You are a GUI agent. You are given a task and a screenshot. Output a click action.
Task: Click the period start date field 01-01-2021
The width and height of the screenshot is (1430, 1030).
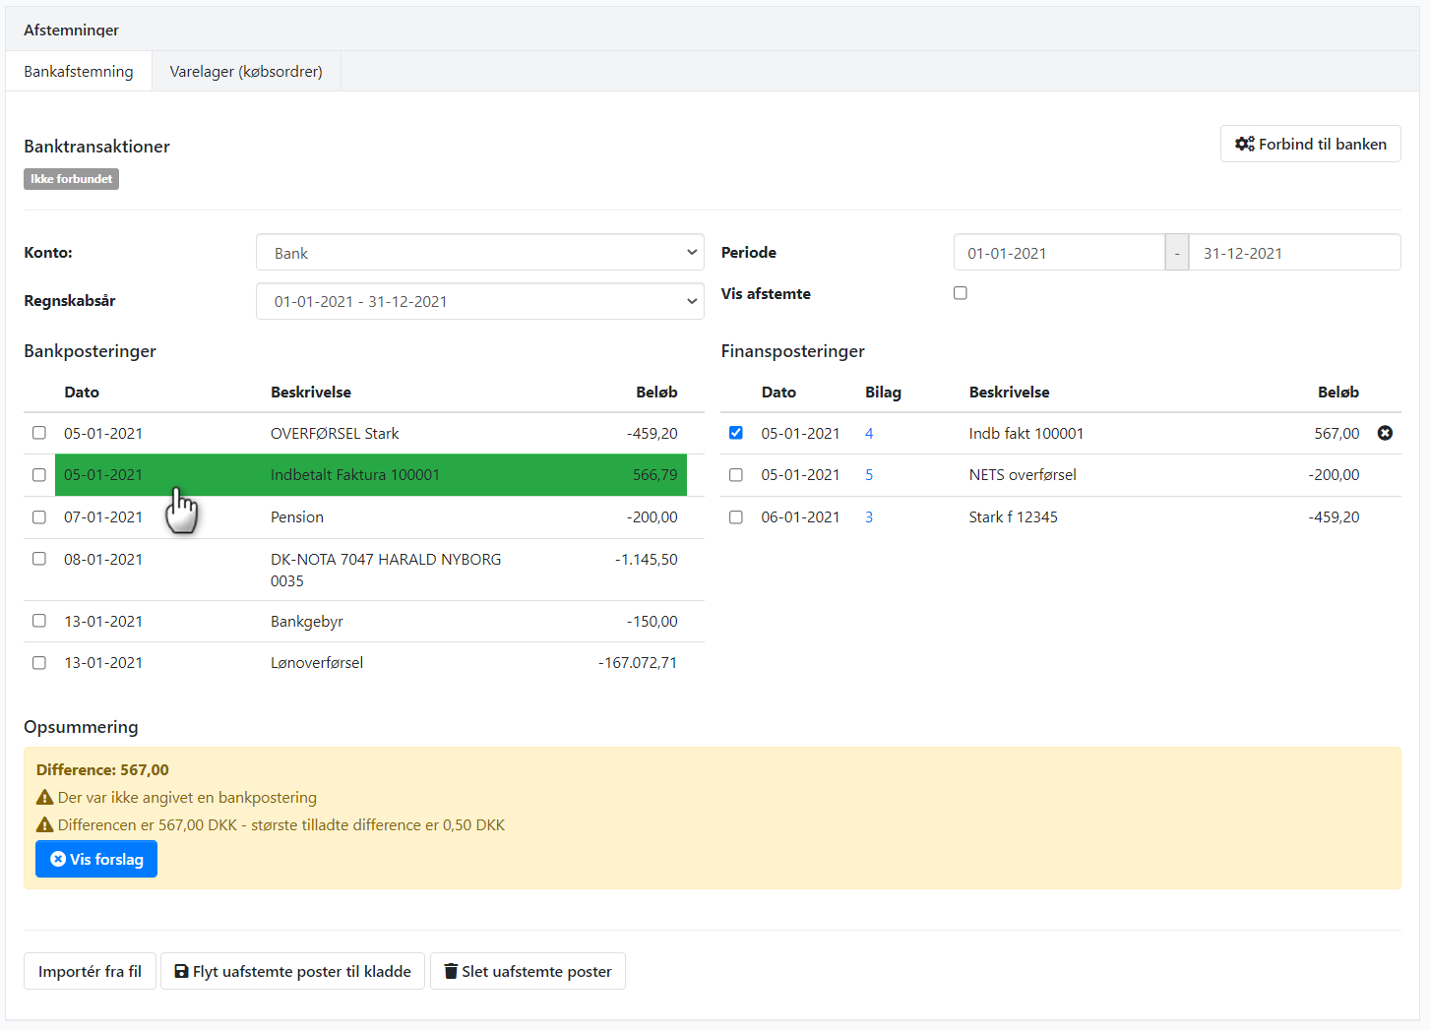1059,253
